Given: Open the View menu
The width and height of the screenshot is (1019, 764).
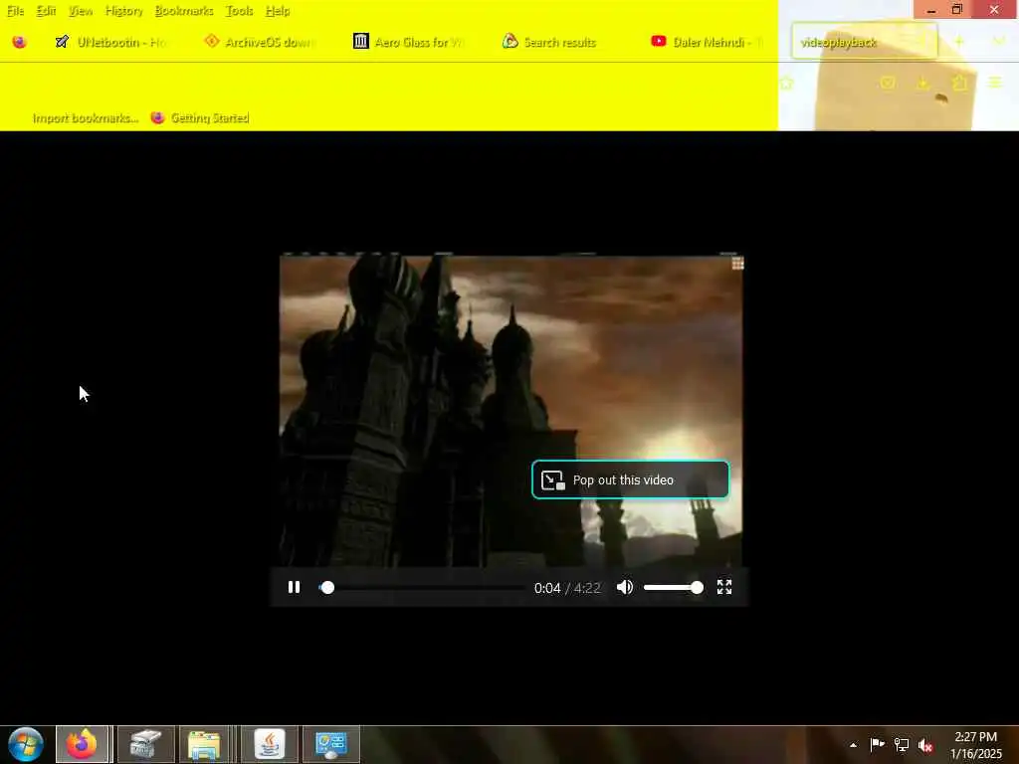Looking at the screenshot, I should click(x=81, y=11).
